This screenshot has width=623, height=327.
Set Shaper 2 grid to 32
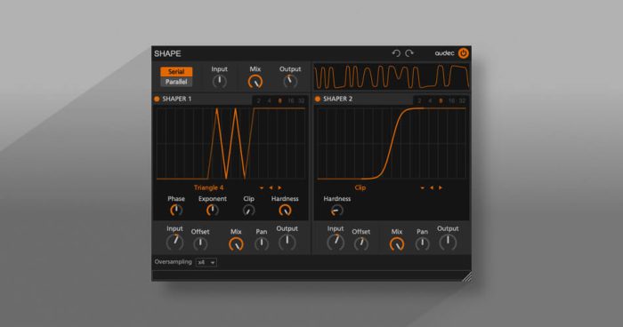coord(462,100)
